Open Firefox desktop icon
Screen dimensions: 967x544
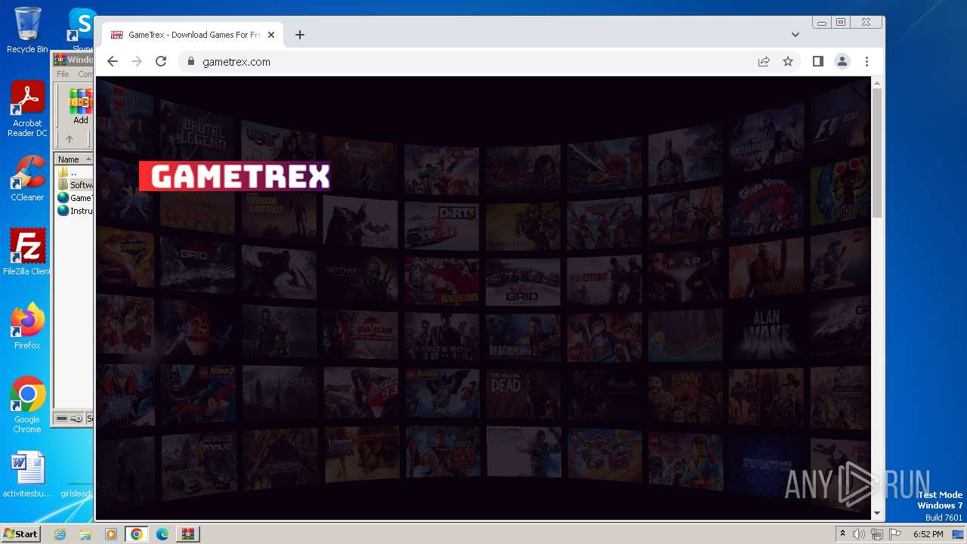tap(27, 326)
